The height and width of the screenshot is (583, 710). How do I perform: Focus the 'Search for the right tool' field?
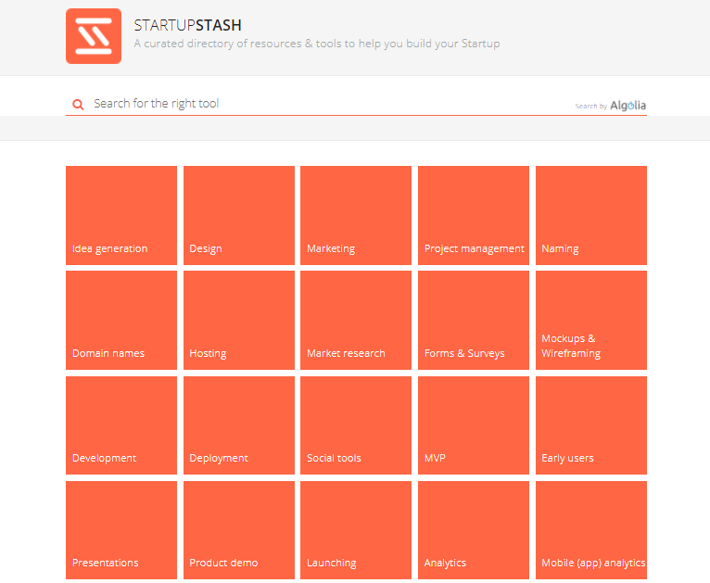(x=331, y=104)
